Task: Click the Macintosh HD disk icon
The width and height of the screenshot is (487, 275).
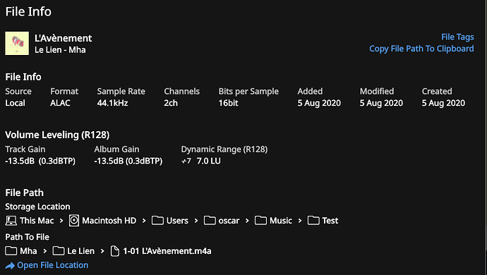Action: [74, 221]
